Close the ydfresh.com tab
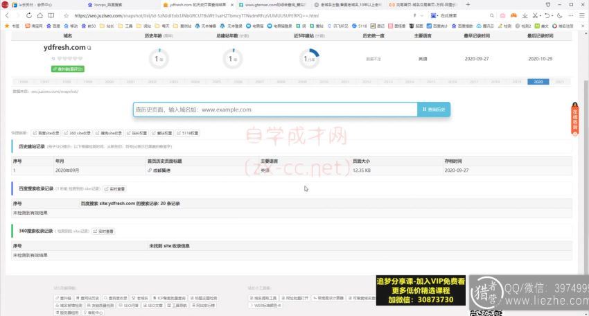589x316 pixels. point(231,5)
